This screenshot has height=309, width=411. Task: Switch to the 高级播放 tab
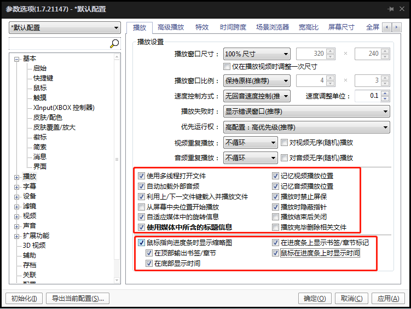point(171,27)
